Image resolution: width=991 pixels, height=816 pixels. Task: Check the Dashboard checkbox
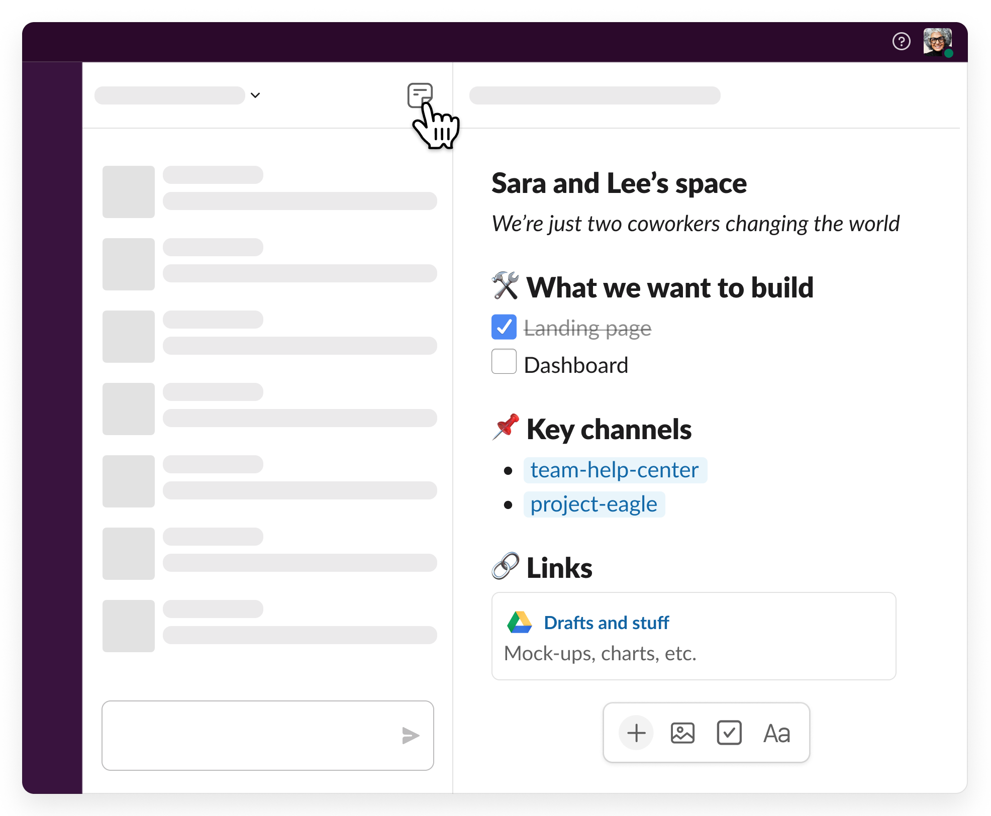pos(504,362)
